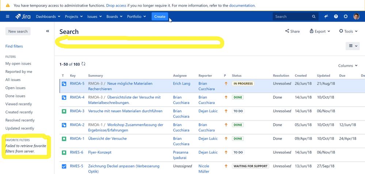
Task: Select the Resolved recently filter
Action: 20,120
